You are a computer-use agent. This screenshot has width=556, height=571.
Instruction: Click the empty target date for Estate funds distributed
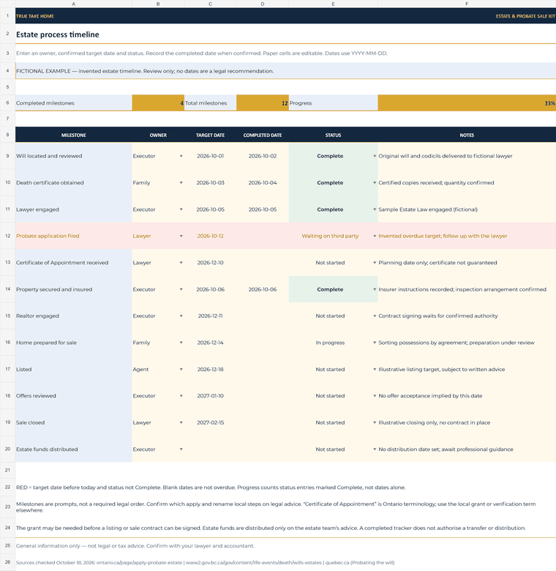point(210,449)
